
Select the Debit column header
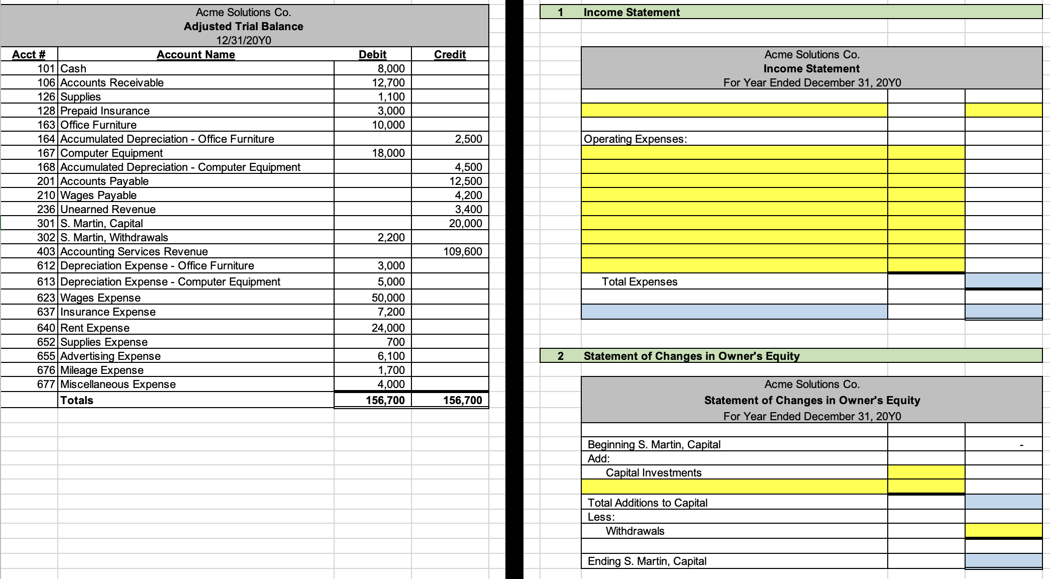(373, 54)
